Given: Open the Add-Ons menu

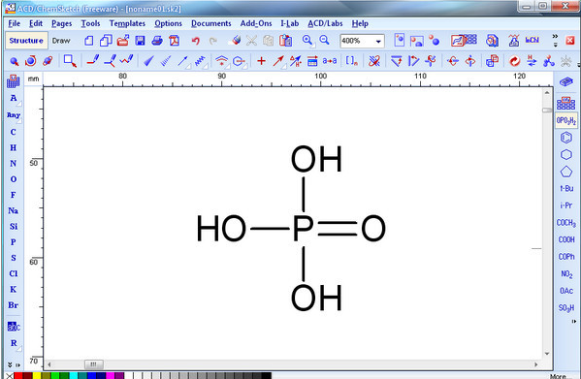Looking at the screenshot, I should (x=256, y=23).
